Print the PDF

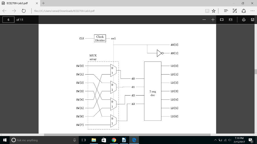point(244,19)
